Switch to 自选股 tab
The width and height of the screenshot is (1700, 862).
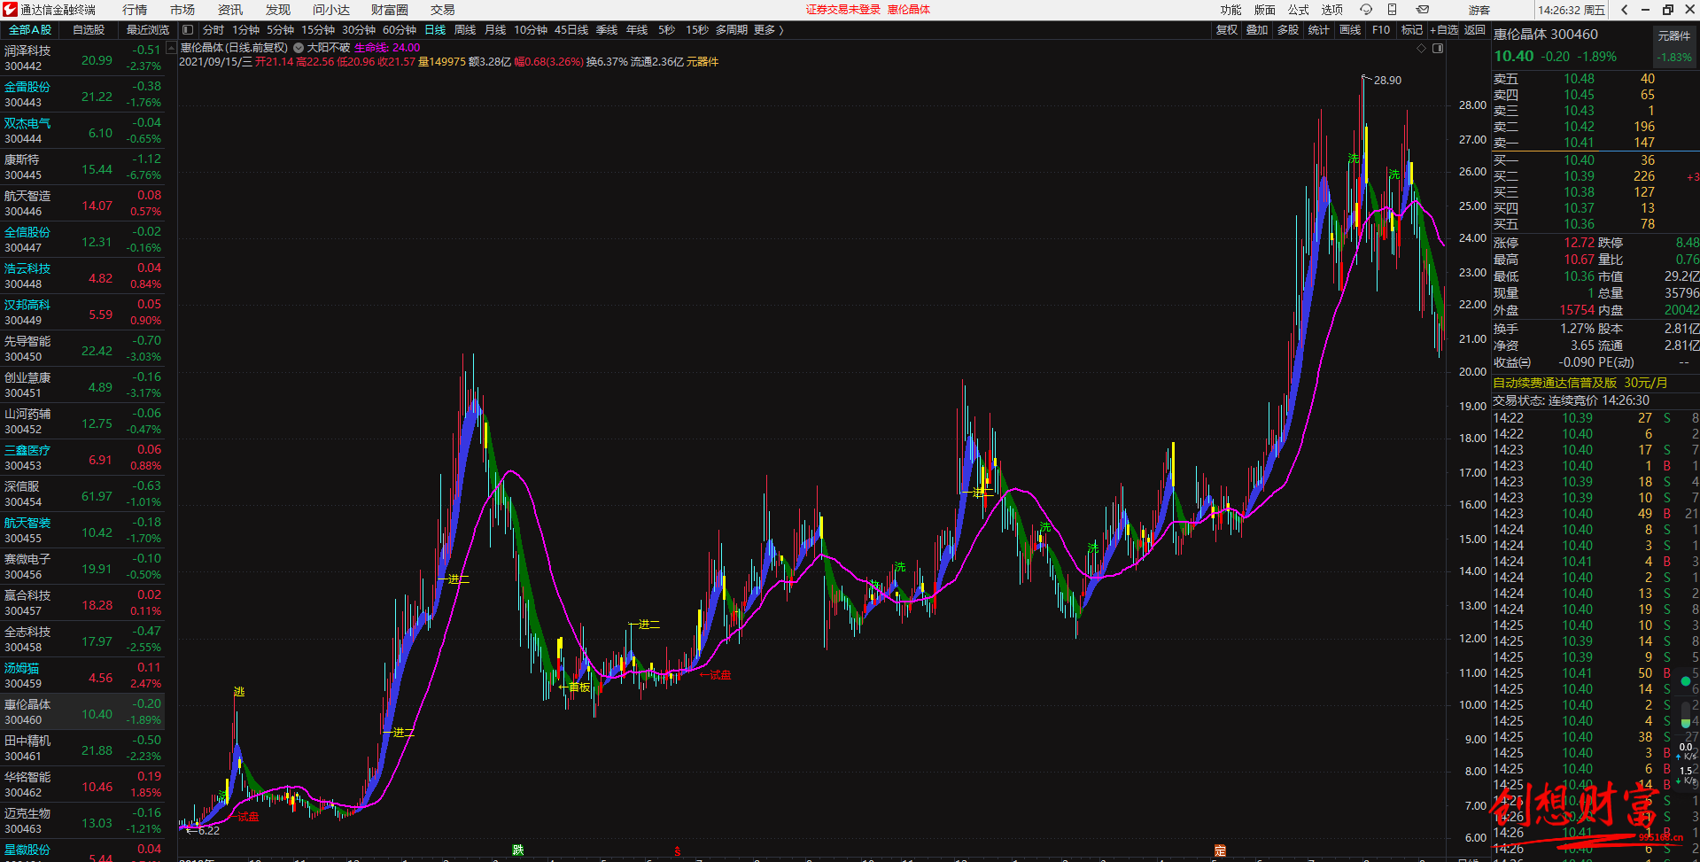click(89, 30)
